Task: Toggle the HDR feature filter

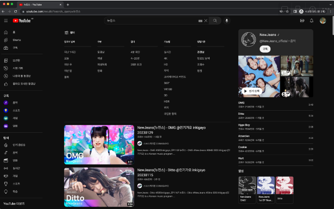Action: pos(166,101)
